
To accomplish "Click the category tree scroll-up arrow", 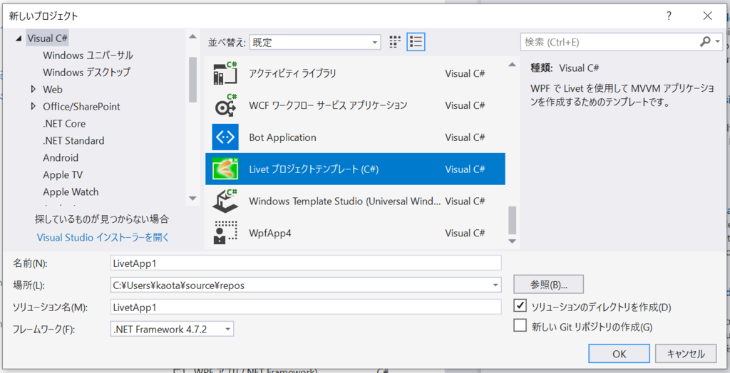I will click(x=192, y=36).
